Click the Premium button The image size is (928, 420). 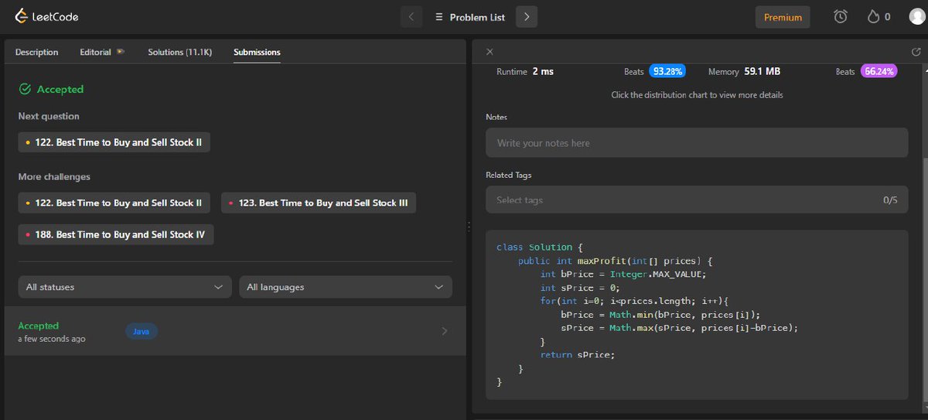coord(783,17)
